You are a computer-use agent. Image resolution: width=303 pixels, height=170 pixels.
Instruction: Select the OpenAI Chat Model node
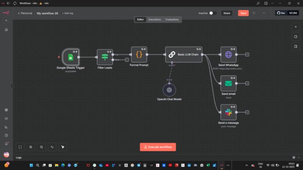[169, 89]
